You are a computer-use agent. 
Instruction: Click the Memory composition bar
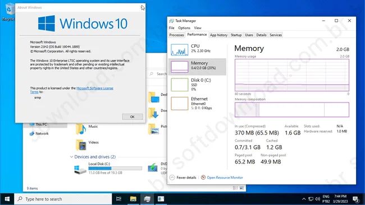coord(292,110)
